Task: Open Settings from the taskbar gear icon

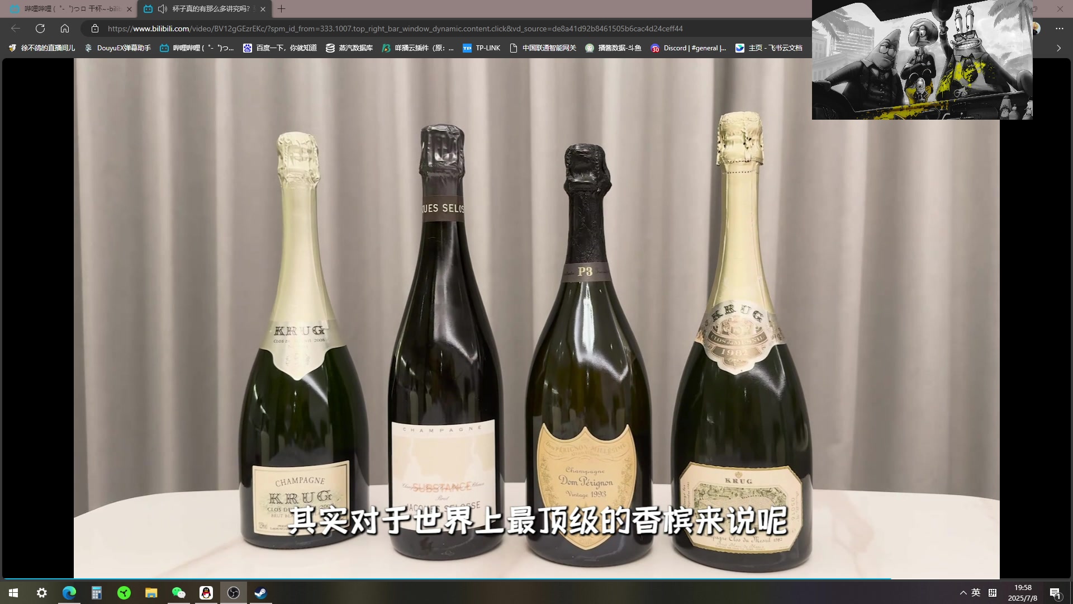Action: pos(42,593)
